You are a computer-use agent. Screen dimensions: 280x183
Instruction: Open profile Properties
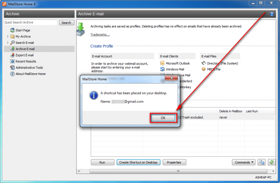click(x=174, y=162)
